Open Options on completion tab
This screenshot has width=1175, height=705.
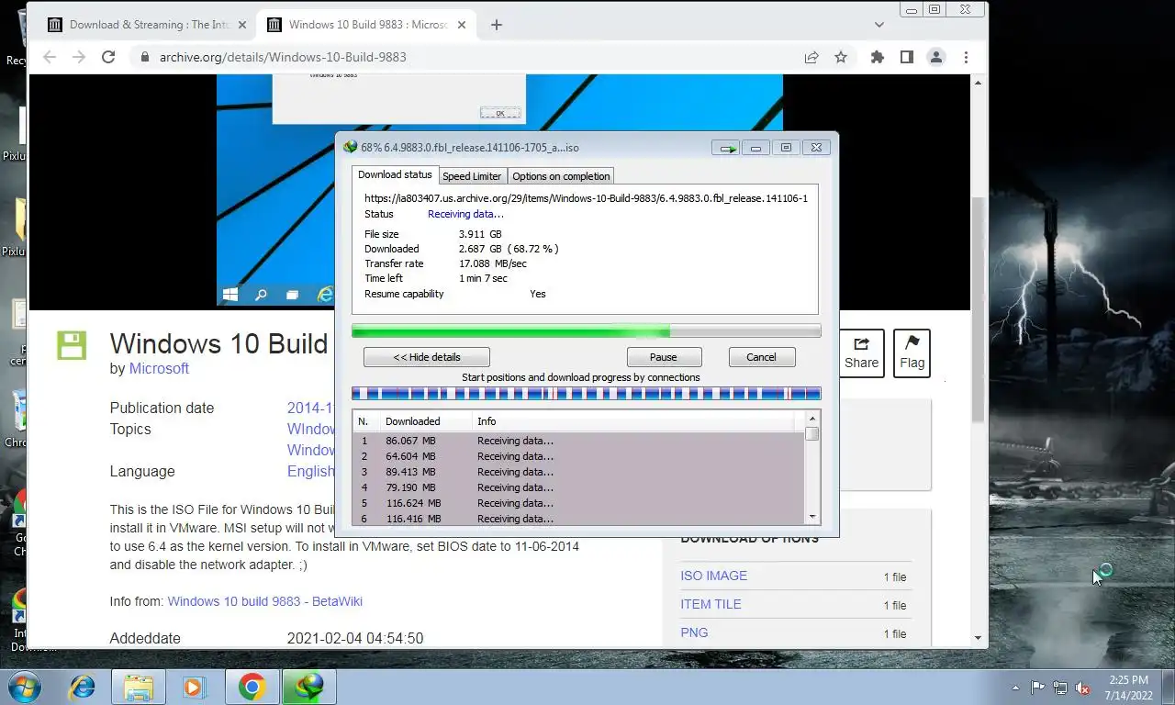tap(561, 176)
